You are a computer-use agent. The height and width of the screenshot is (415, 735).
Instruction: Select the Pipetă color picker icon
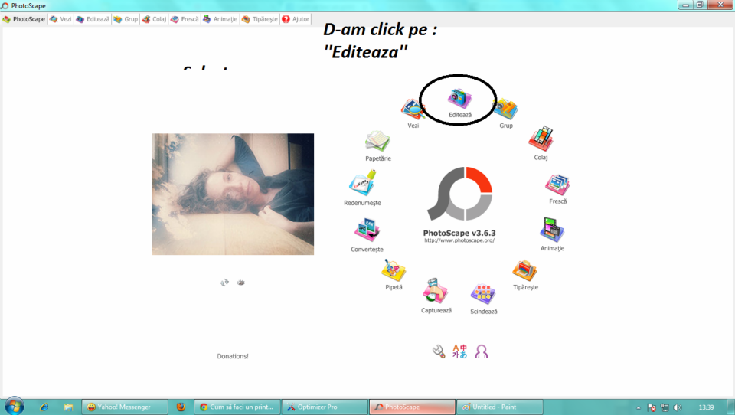(394, 270)
